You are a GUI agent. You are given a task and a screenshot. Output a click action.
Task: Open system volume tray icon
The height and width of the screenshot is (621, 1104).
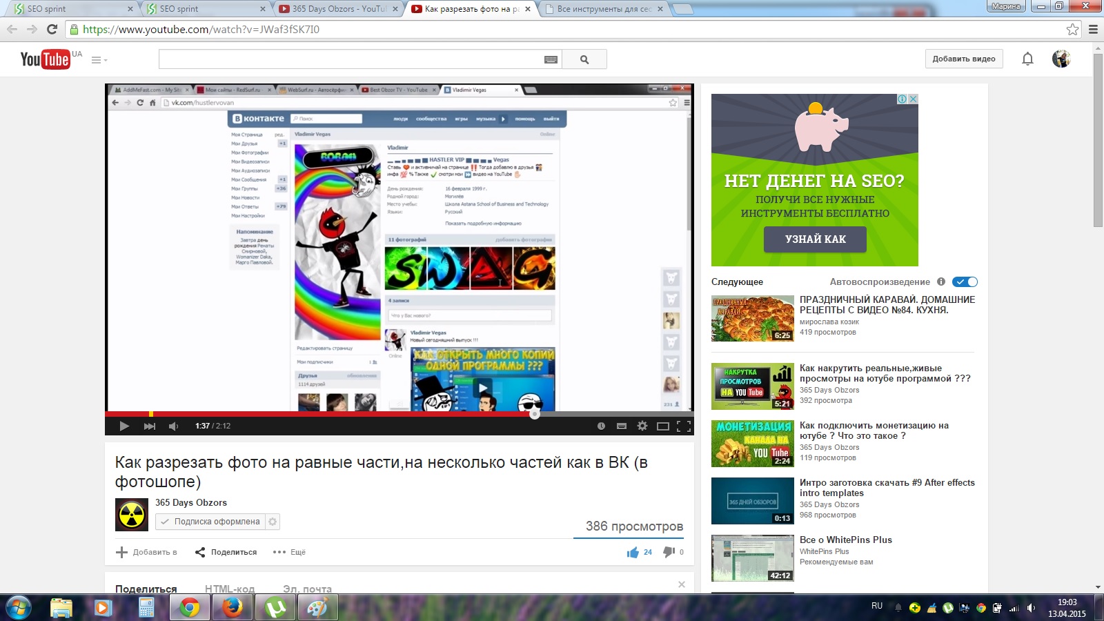[x=1031, y=608]
